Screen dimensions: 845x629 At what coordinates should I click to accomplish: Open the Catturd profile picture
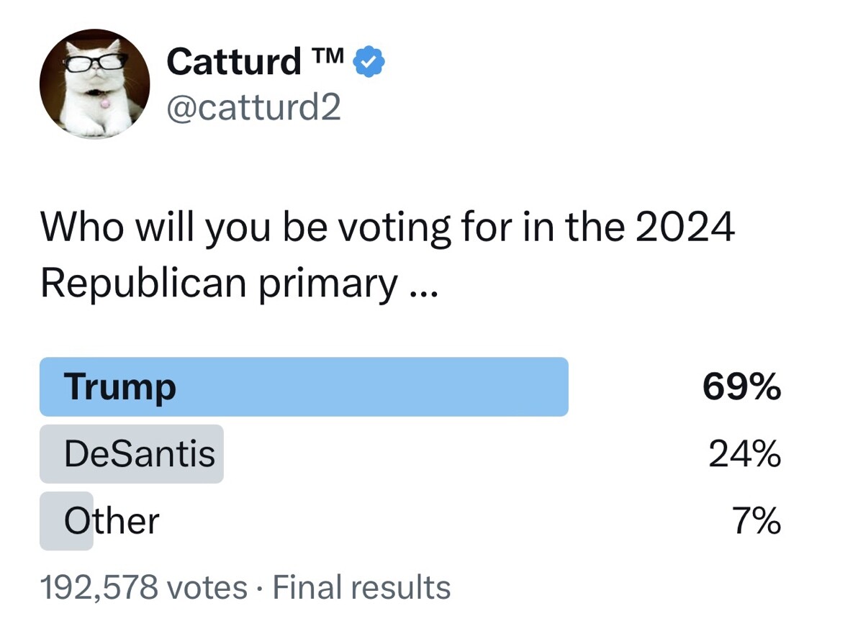point(95,84)
